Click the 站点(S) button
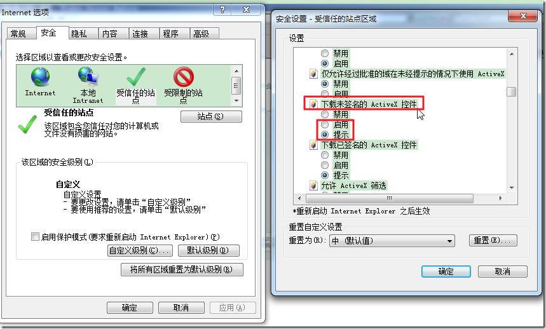The width and height of the screenshot is (546, 329). [211, 116]
